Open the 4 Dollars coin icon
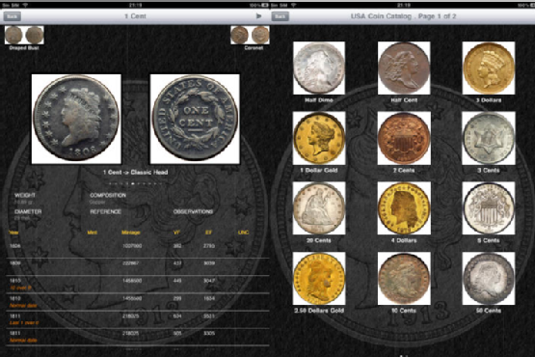The width and height of the screenshot is (535, 357). [404, 208]
